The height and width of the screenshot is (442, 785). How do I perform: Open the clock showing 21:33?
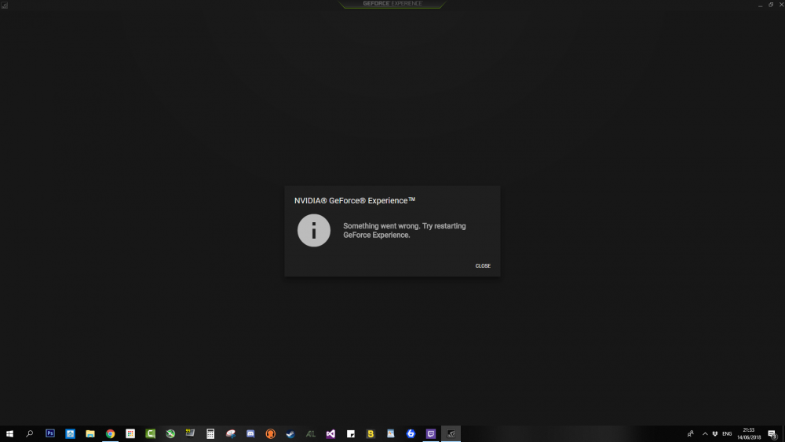(x=748, y=433)
